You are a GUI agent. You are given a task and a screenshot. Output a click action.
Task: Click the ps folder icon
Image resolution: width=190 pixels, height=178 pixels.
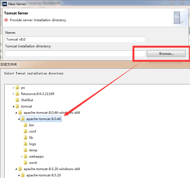point(17,87)
